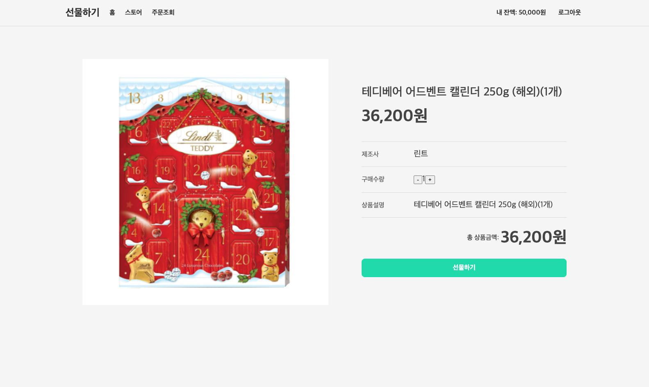Click the 상품설명 label
This screenshot has height=387, width=649.
(x=373, y=205)
